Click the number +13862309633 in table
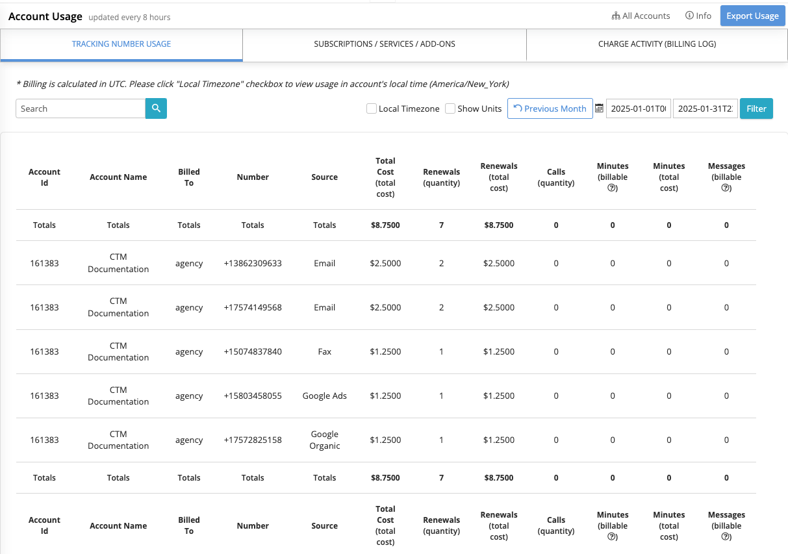Screen dimensions: 788x554 click(253, 263)
